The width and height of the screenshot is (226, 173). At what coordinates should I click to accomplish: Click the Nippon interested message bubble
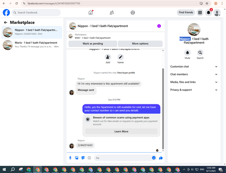pos(108,84)
